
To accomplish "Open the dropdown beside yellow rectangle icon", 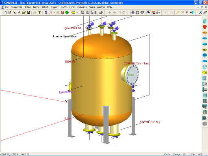I will (x=77, y=13).
